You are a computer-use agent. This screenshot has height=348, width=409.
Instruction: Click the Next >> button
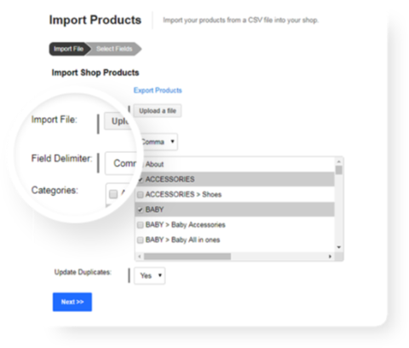pos(72,302)
